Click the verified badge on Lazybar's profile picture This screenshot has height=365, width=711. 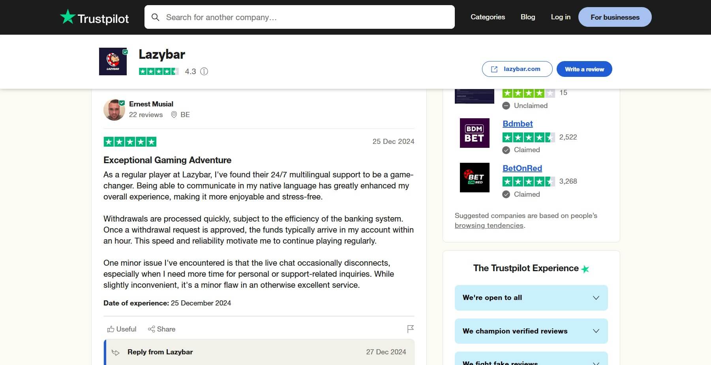pos(126,51)
